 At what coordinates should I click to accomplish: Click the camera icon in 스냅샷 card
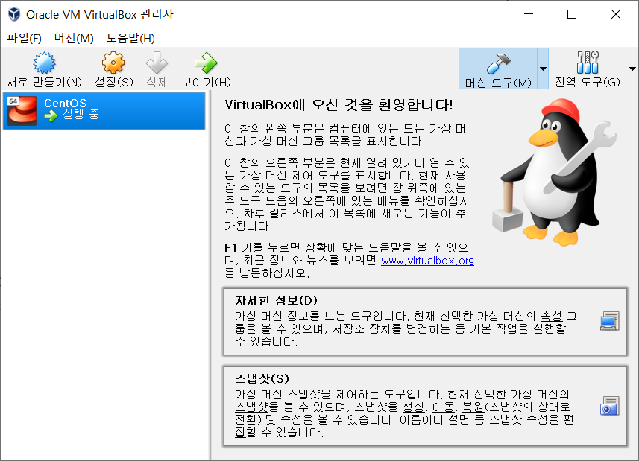[610, 406]
